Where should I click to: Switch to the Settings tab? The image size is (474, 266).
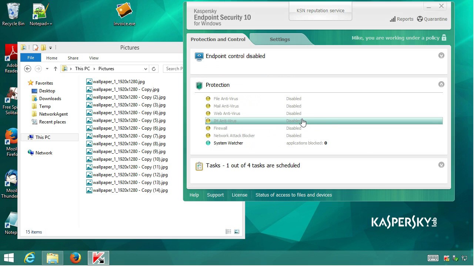[x=280, y=39]
